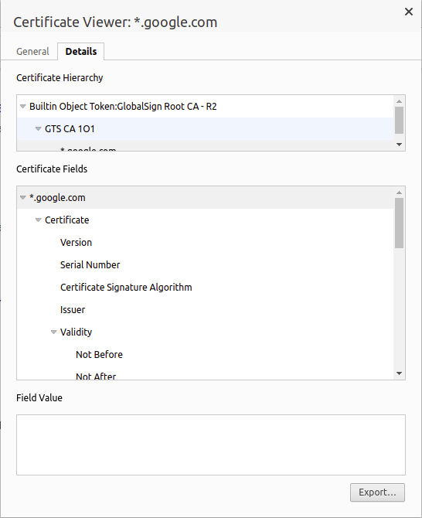Collapse the Validity node
The image size is (422, 518).
tap(54, 332)
